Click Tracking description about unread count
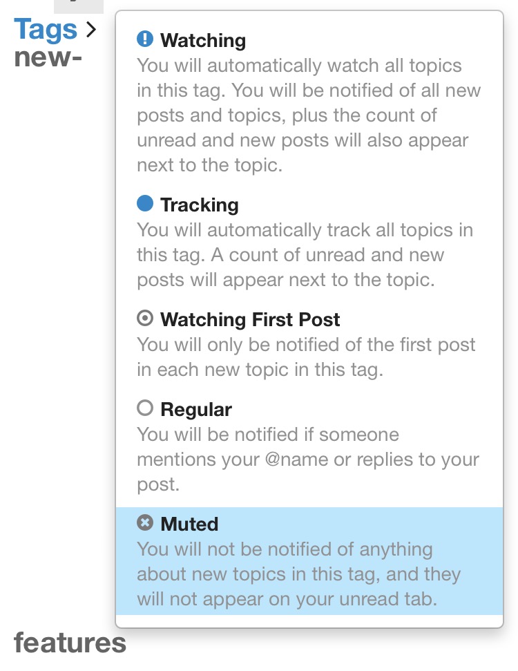The width and height of the screenshot is (518, 671). click(x=305, y=255)
